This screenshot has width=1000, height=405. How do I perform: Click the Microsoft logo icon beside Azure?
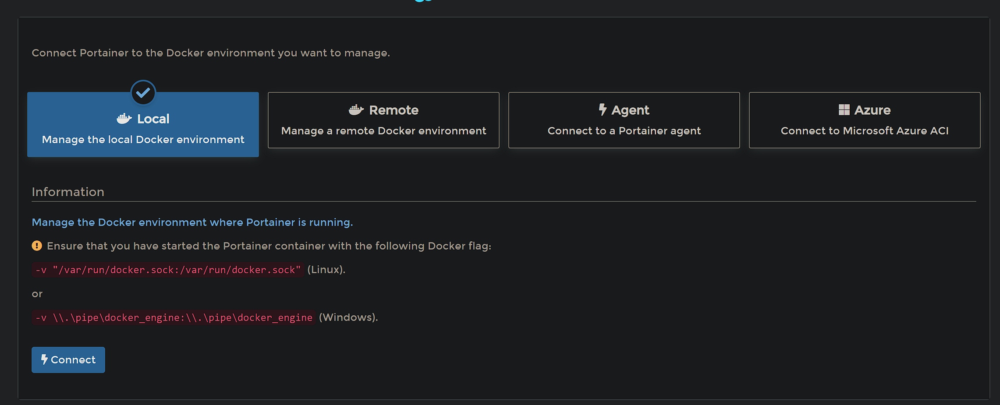click(x=844, y=110)
